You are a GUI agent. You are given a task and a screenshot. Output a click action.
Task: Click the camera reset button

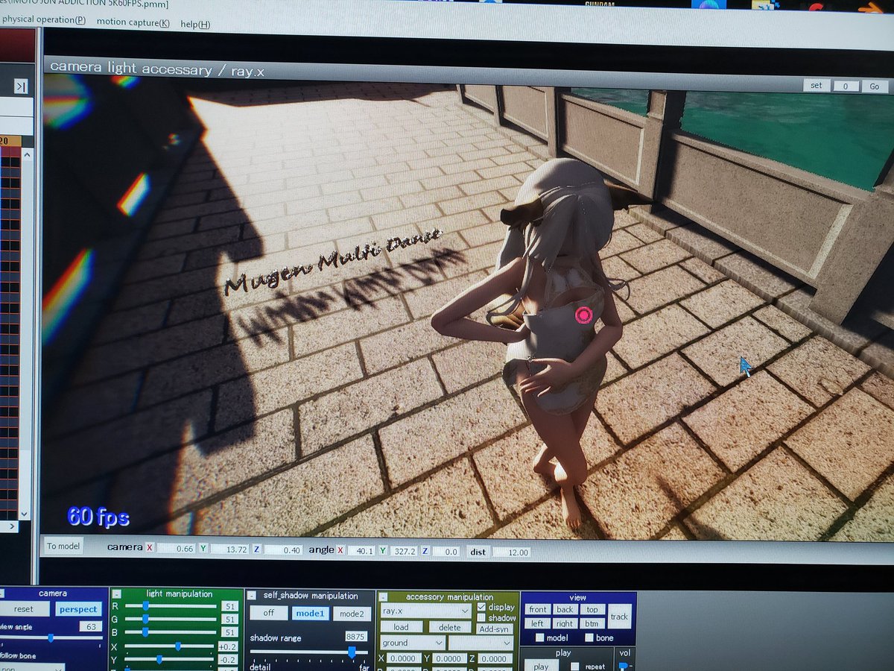[24, 609]
